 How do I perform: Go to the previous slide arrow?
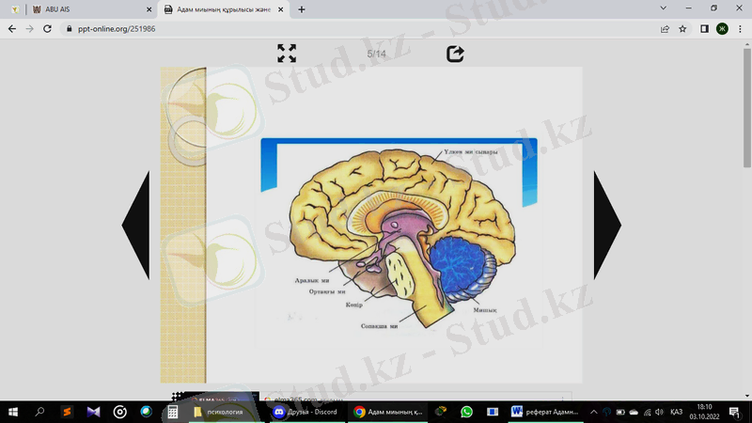[x=136, y=225]
